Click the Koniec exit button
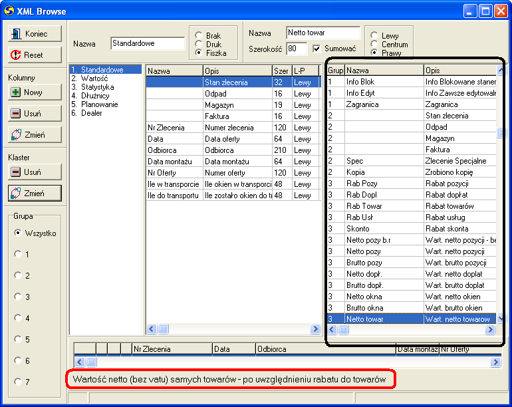The height and width of the screenshot is (407, 512). tap(35, 34)
